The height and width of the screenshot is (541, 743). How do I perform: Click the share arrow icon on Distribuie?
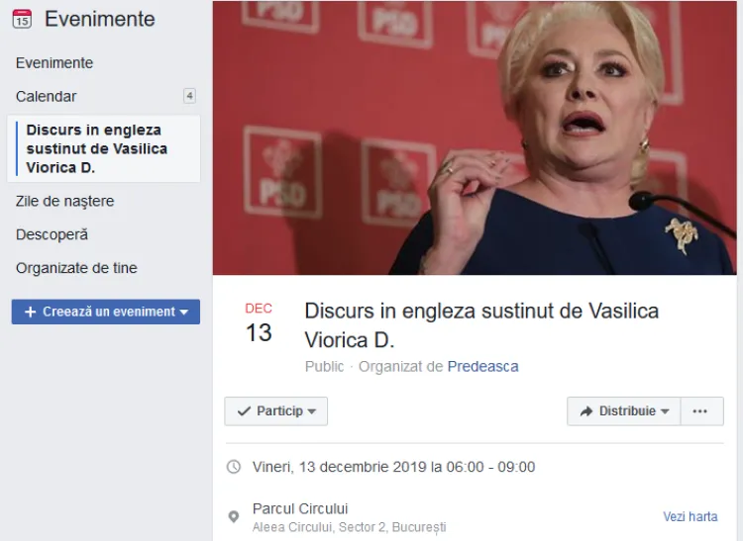tap(586, 411)
